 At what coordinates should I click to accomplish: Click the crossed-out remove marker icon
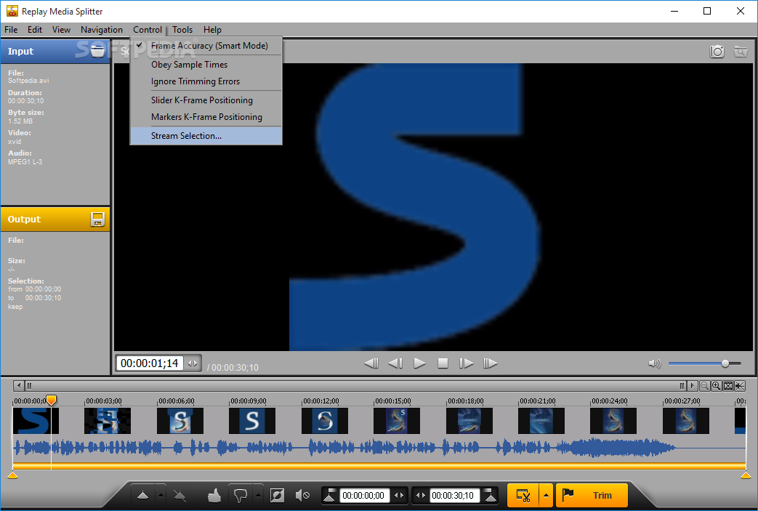click(x=180, y=496)
